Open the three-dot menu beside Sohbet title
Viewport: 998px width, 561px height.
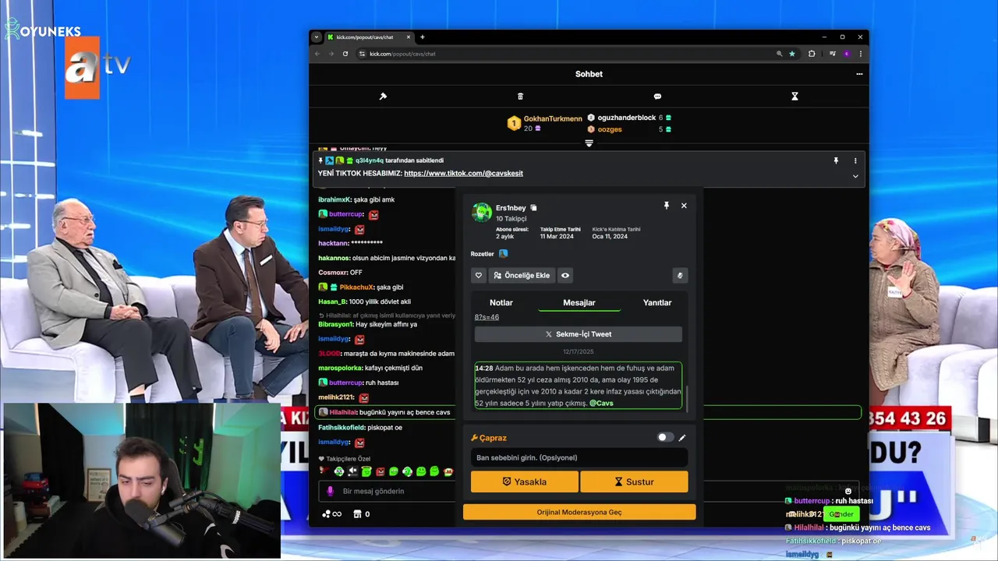click(859, 74)
